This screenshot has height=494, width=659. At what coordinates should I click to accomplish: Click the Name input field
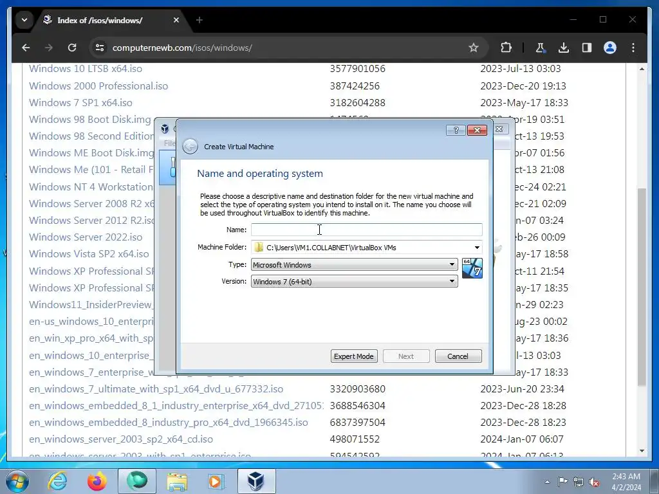(x=366, y=230)
